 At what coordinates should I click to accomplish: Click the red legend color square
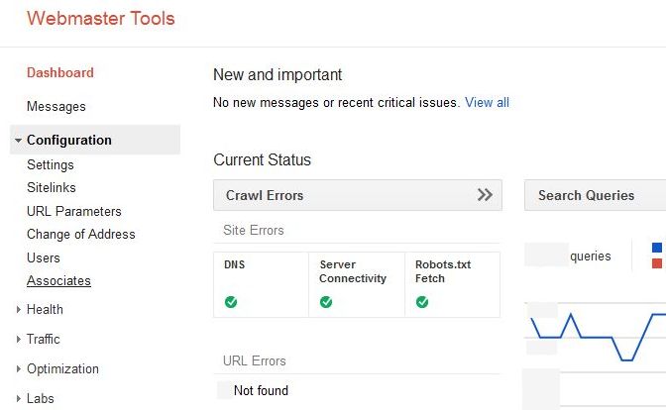657,263
